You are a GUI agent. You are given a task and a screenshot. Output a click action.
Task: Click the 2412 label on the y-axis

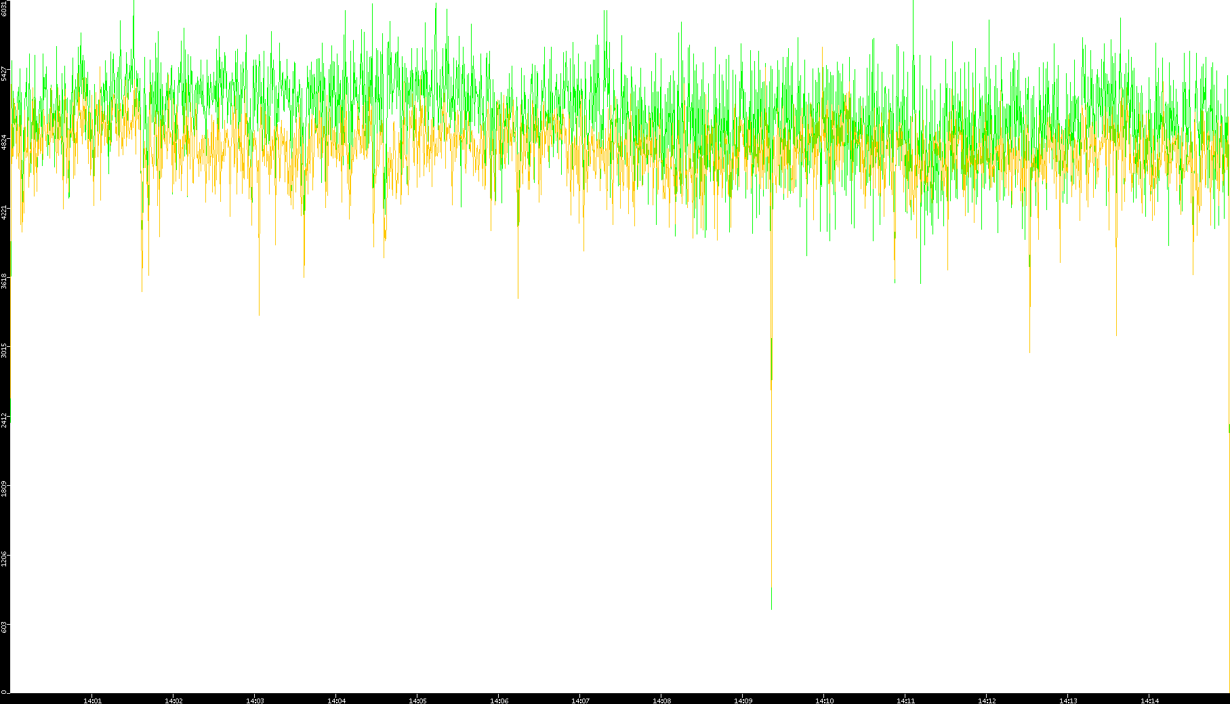(x=4, y=420)
